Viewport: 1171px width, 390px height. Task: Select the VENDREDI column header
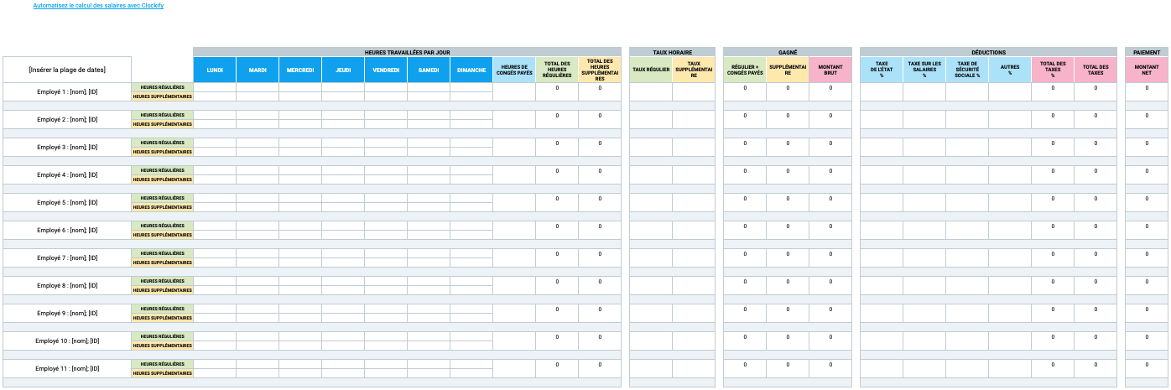tap(386, 70)
